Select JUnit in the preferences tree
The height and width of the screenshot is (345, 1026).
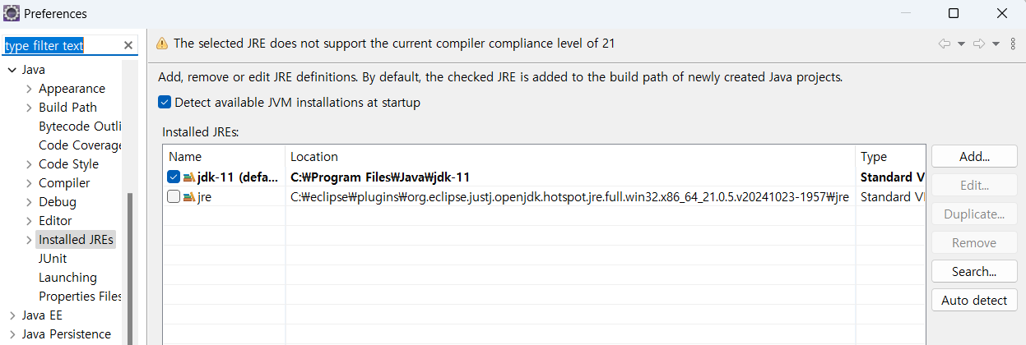point(53,259)
